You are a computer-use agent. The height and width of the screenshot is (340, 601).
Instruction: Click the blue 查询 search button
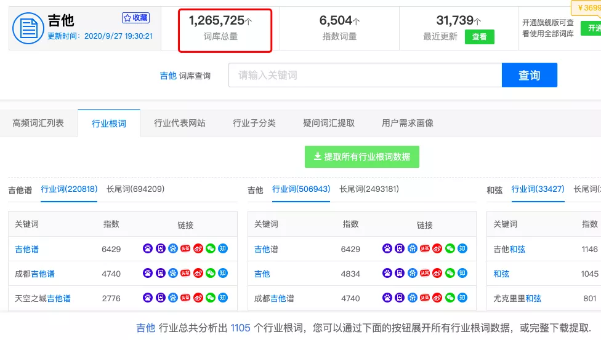click(x=529, y=75)
